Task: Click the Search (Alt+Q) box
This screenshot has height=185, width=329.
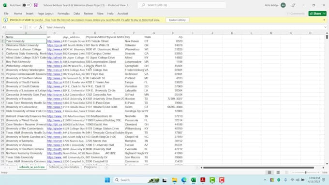Action: point(182,5)
